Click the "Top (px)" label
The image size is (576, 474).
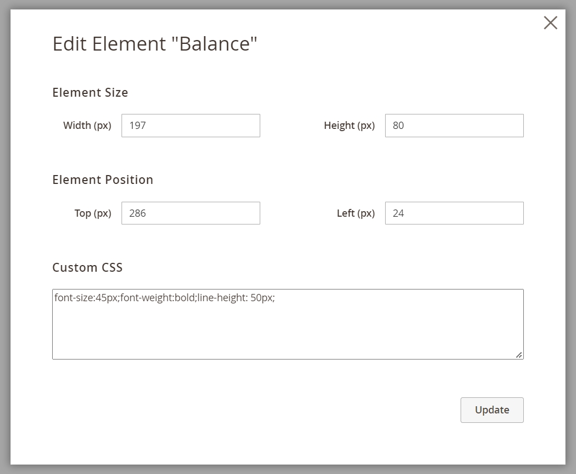93,213
